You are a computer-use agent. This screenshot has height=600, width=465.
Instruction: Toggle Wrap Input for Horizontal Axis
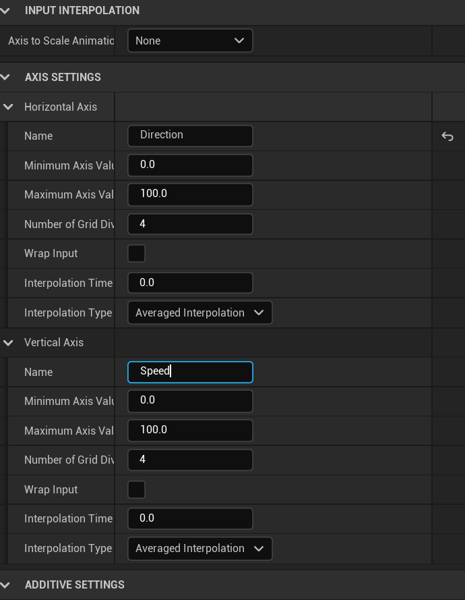pyautogui.click(x=136, y=254)
